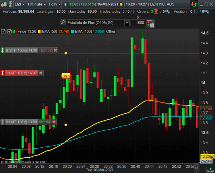Close all positions X icon

pos(195,12)
